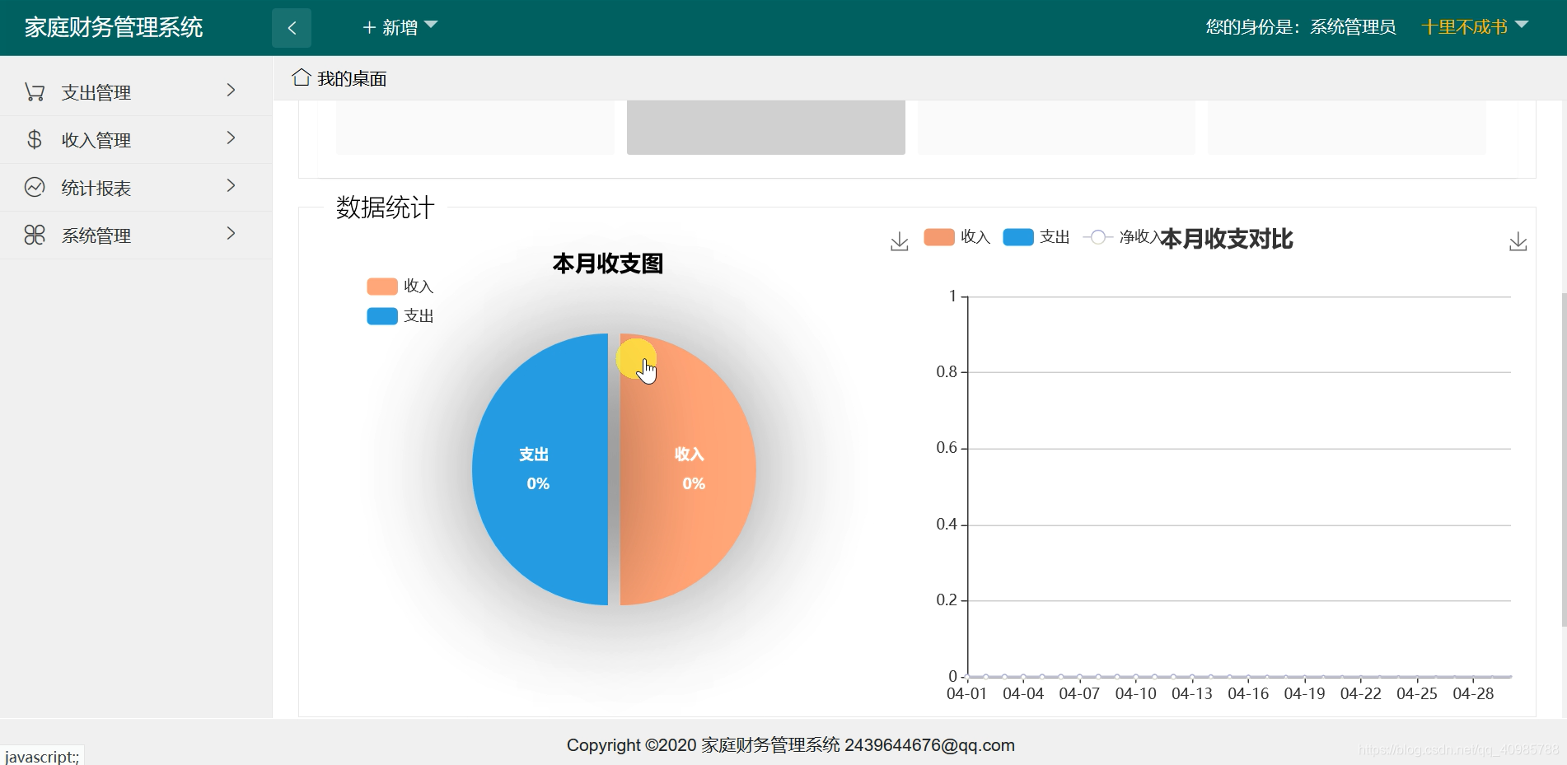Toggle 支出 legend in 本月收支对比 chart

pyautogui.click(x=1036, y=237)
